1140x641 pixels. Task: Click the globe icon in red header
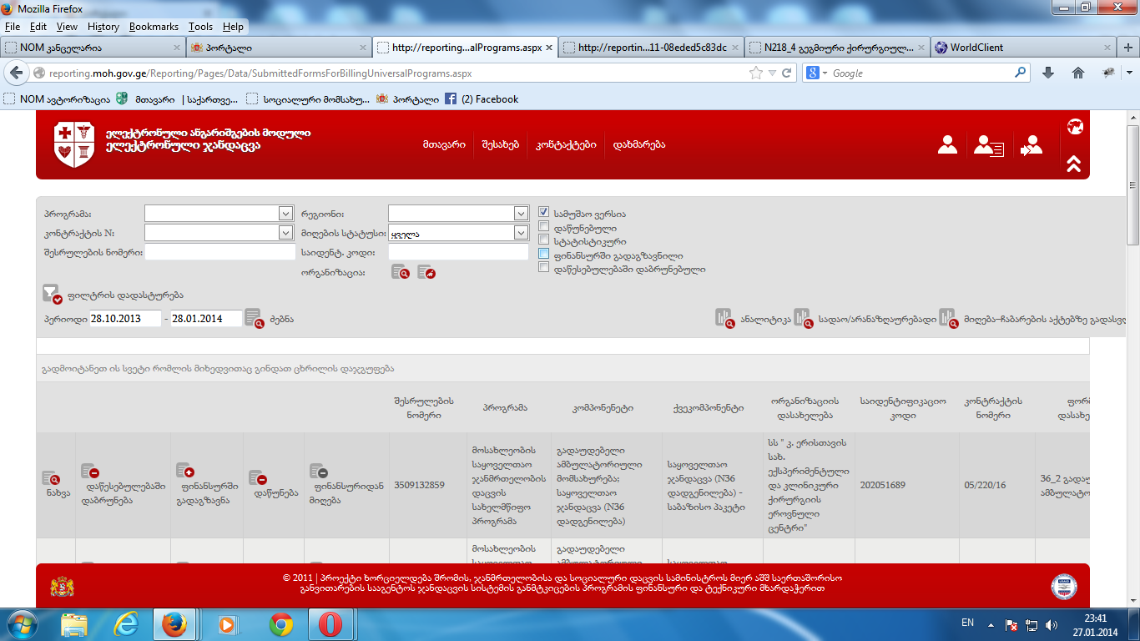[1074, 127]
